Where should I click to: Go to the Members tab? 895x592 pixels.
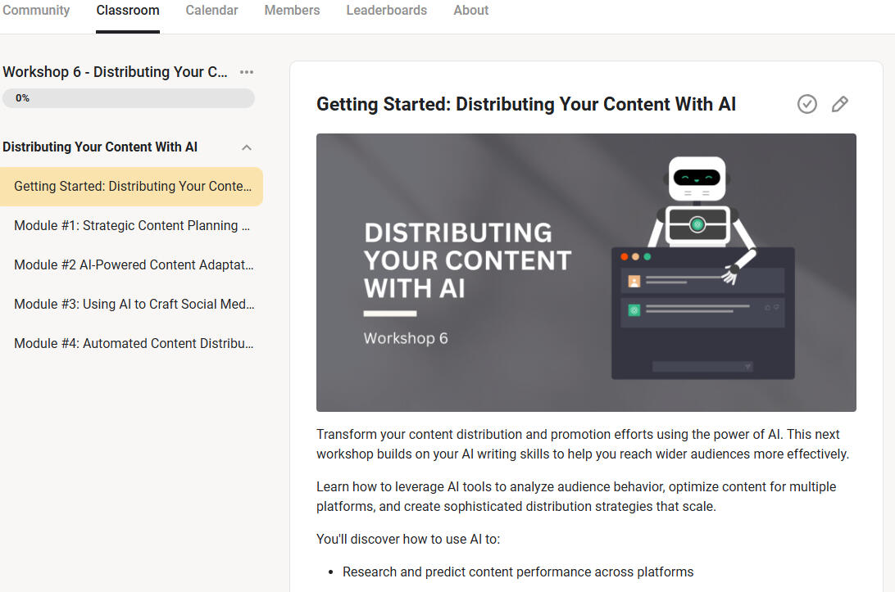click(x=292, y=11)
